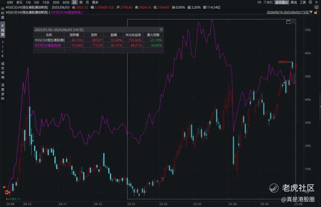Click the left scroll arrow near chart start
The height and width of the screenshot is (207, 321).
click(x=4, y=187)
